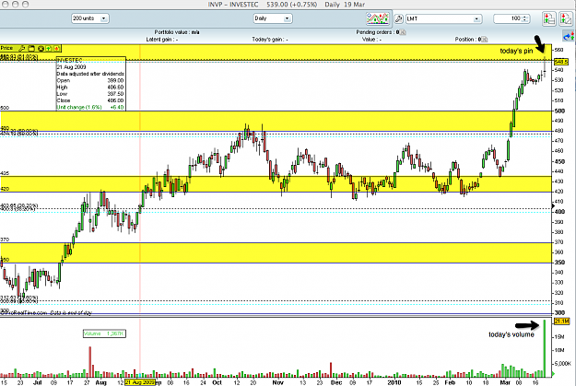Image resolution: width=576 pixels, height=386 pixels.
Task: Click the Volume 1,387K label box
Action: pos(104,333)
